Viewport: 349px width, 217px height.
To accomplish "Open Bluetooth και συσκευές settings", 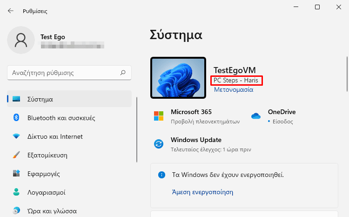I will click(69, 118).
